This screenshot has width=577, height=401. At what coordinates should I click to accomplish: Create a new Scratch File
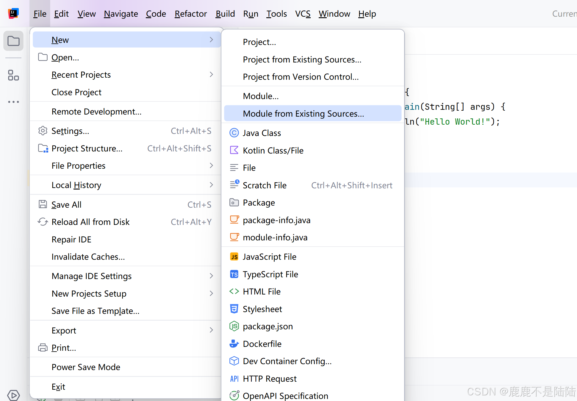(265, 185)
